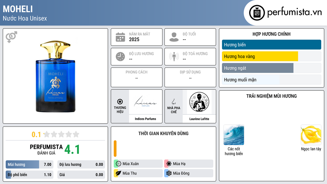327x184 pixels.
Task: Click the yellow ylang-ylang flower image
Action: coord(311,135)
